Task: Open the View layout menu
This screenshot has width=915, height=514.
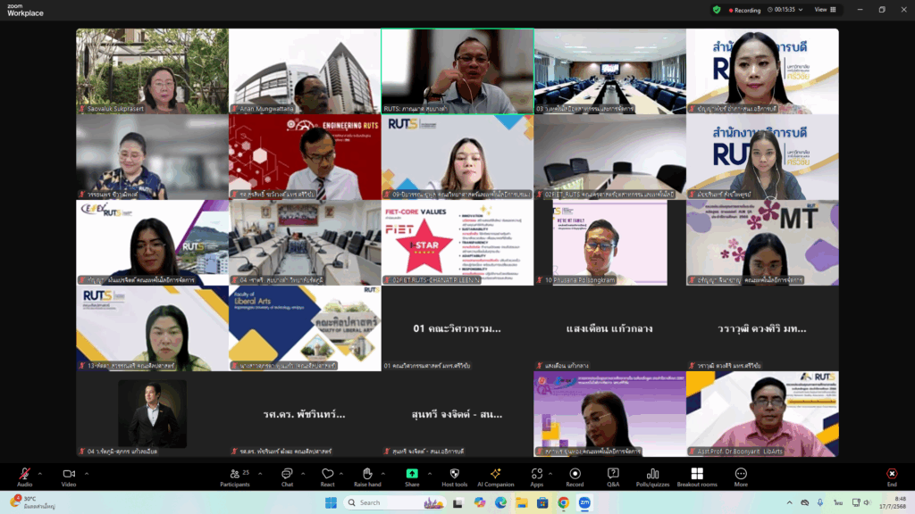Action: point(825,10)
